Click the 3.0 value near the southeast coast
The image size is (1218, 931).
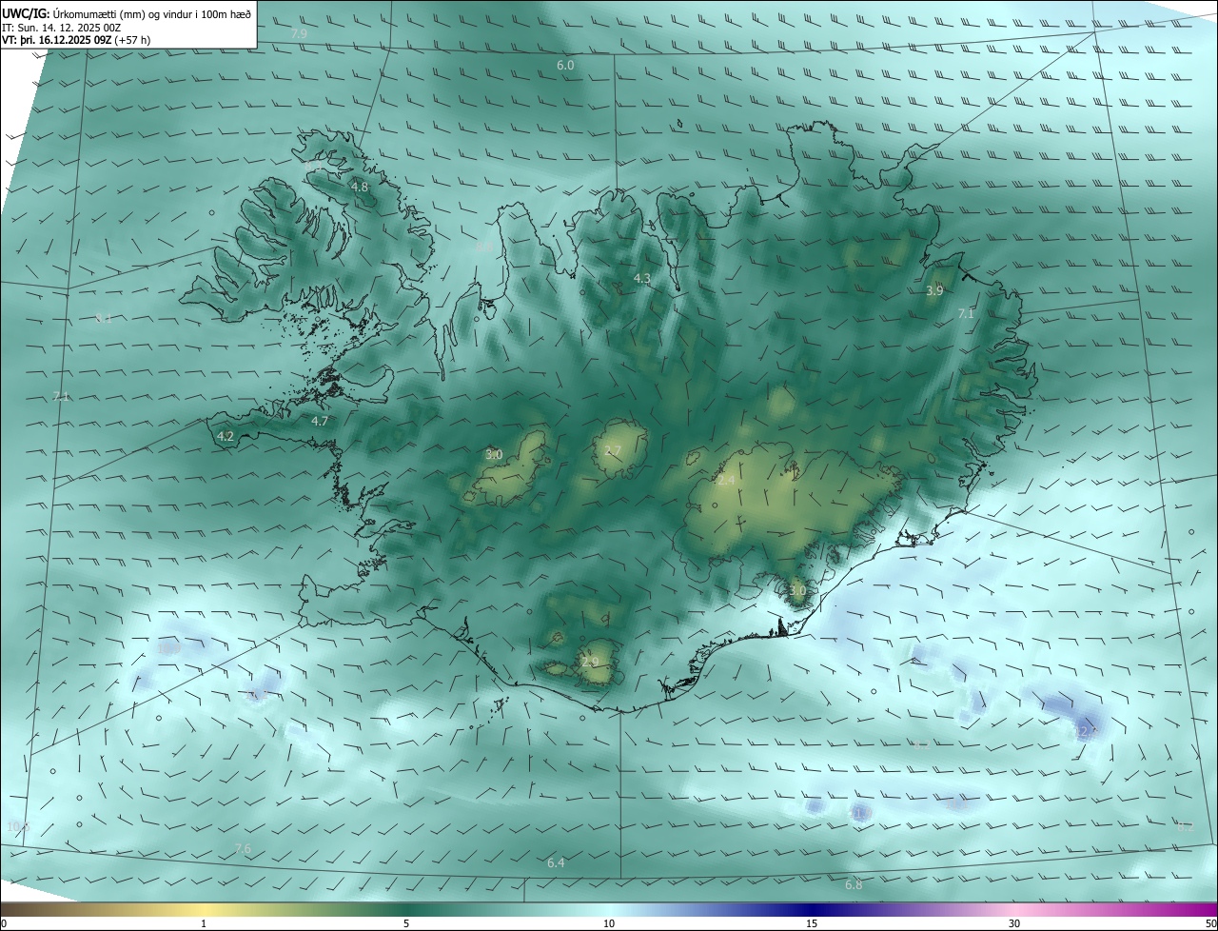[797, 590]
